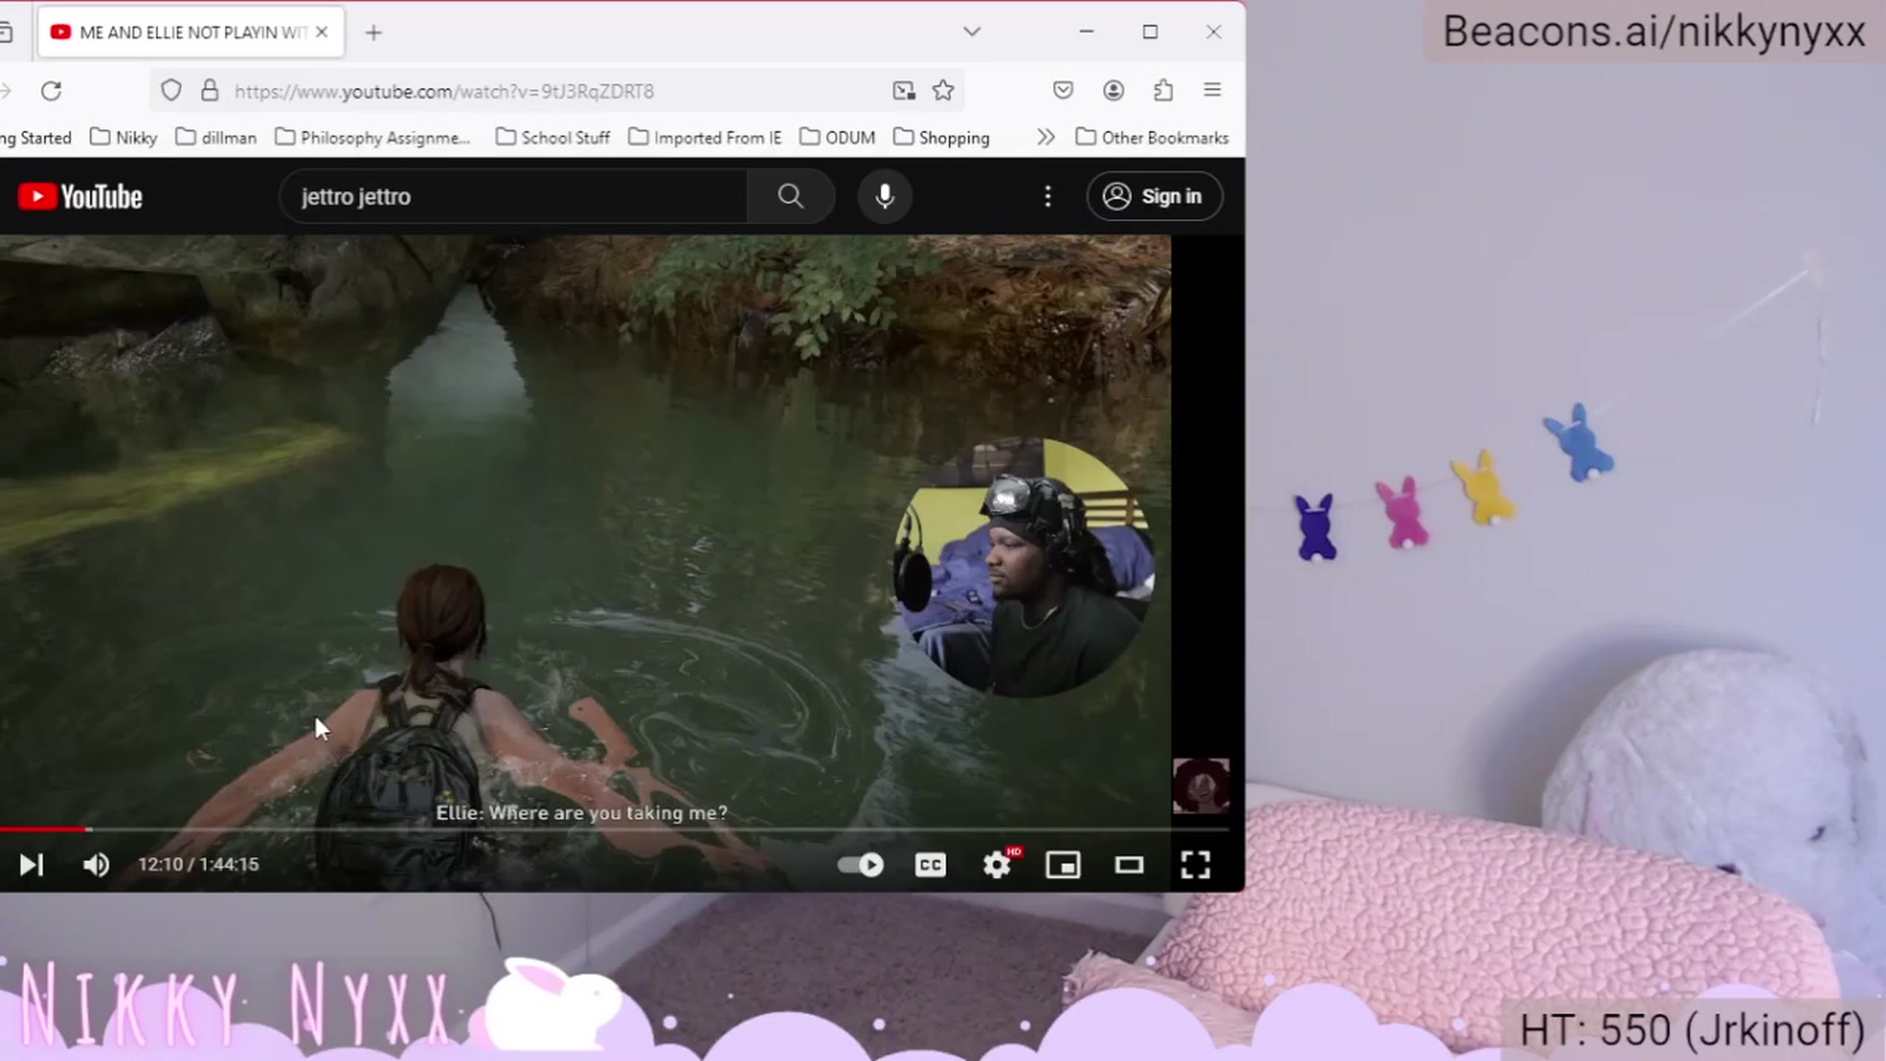Go to the YouTube home logo
The width and height of the screenshot is (1886, 1061).
coord(81,197)
